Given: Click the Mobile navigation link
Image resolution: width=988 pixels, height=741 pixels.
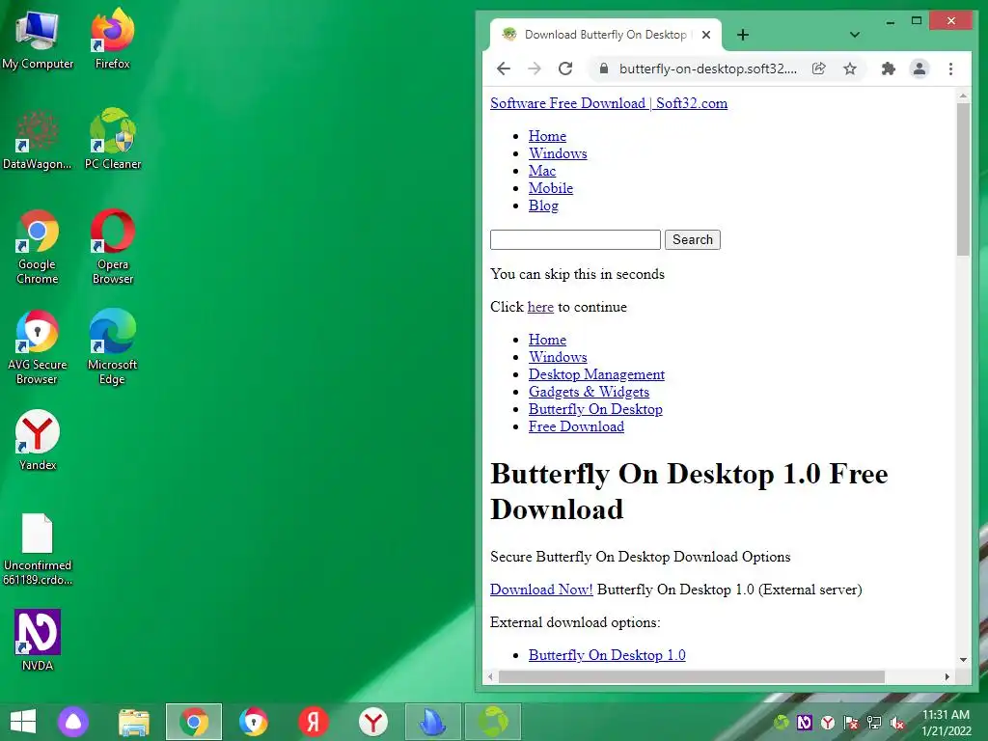Looking at the screenshot, I should tap(551, 188).
